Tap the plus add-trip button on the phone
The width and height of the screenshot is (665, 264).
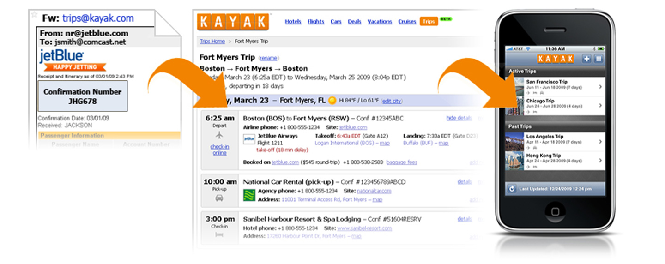point(587,59)
